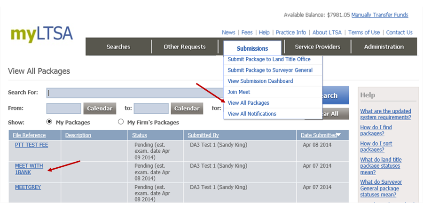423x203 pixels.
Task: Click the myLTSA logo
Action: pos(42,34)
